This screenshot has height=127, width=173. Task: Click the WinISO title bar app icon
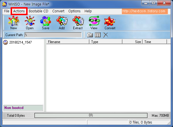(x=5, y=4)
